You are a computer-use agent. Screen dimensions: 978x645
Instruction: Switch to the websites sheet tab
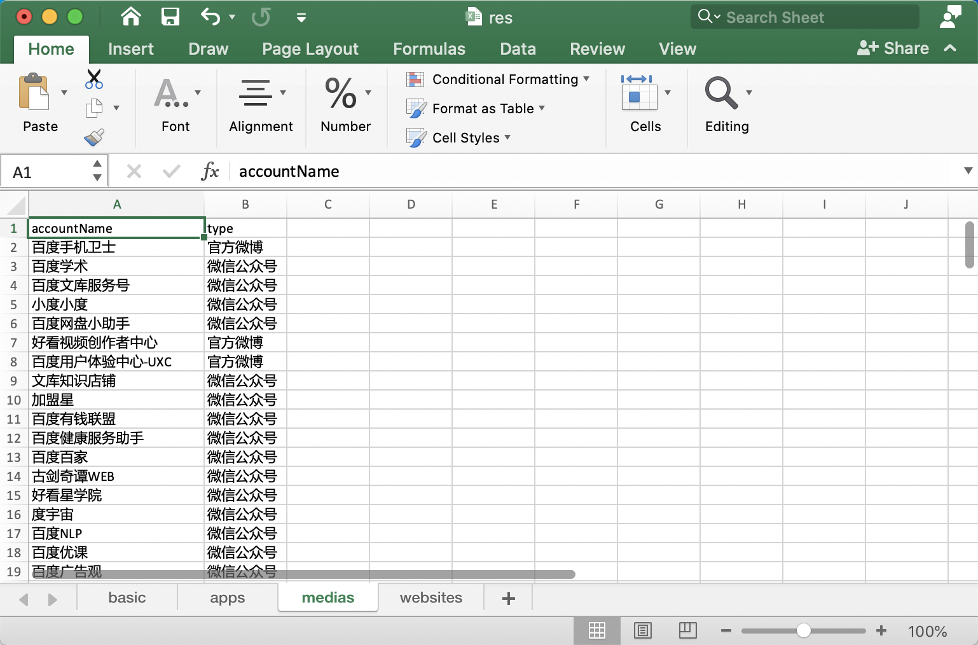point(431,598)
